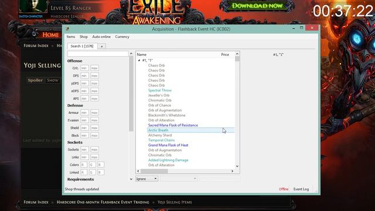Click Download Now banner on website
Viewport: 375px width, 211px height.
click(x=257, y=6)
